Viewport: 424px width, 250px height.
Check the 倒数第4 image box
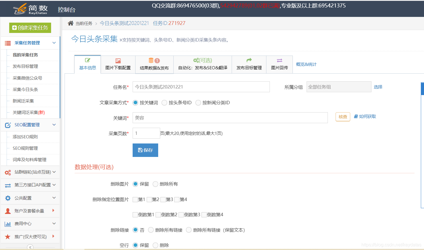click(204, 215)
